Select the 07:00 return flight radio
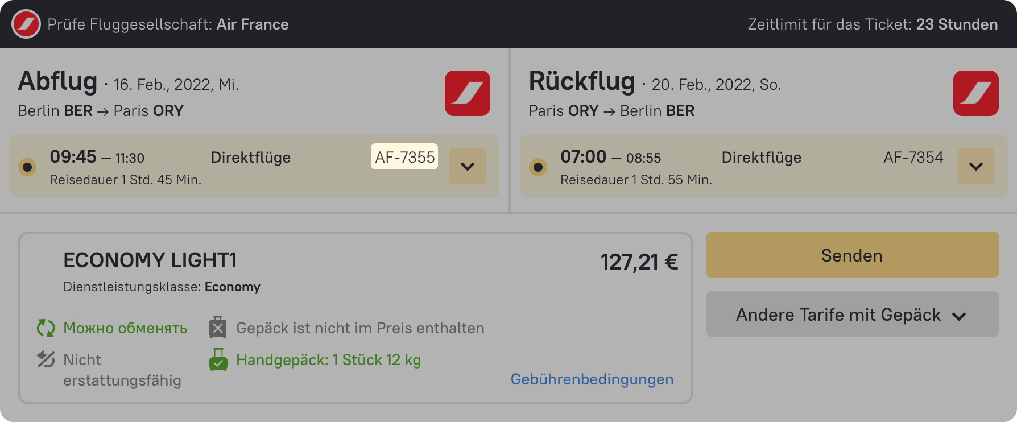 tap(538, 167)
